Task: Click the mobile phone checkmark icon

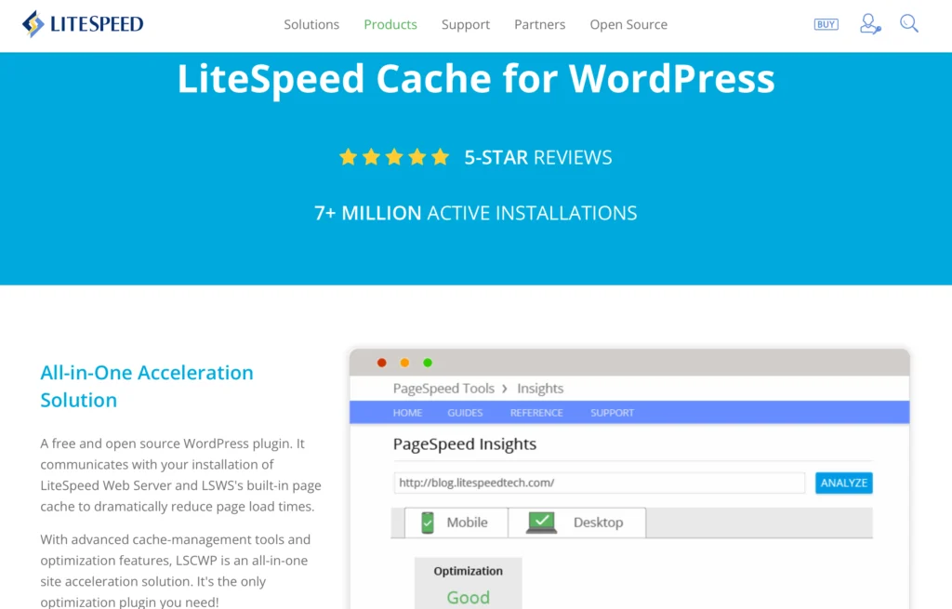Action: (428, 523)
